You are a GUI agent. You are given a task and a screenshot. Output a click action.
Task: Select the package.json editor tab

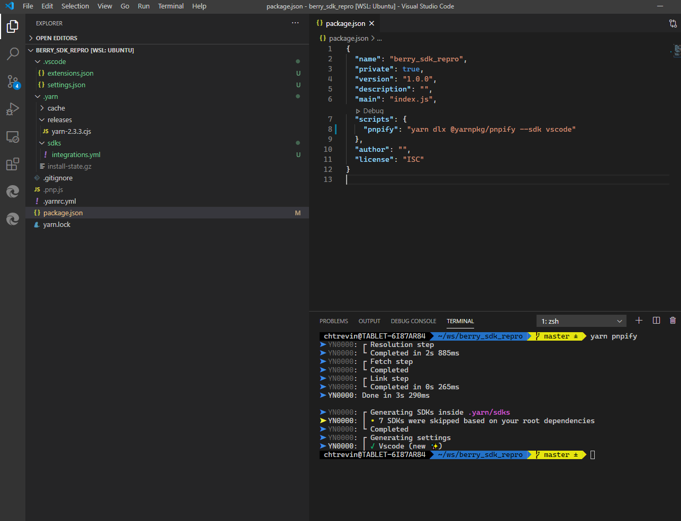pyautogui.click(x=344, y=23)
